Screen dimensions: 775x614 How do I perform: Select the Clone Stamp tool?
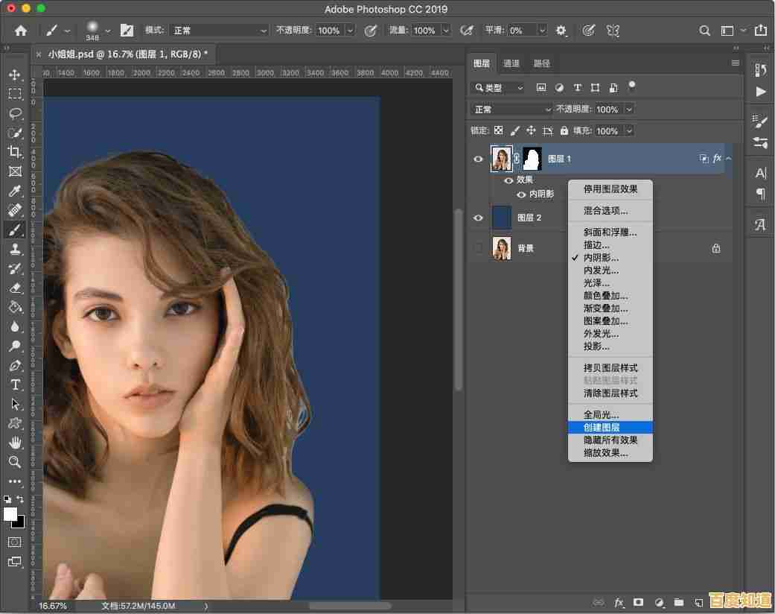[15, 250]
